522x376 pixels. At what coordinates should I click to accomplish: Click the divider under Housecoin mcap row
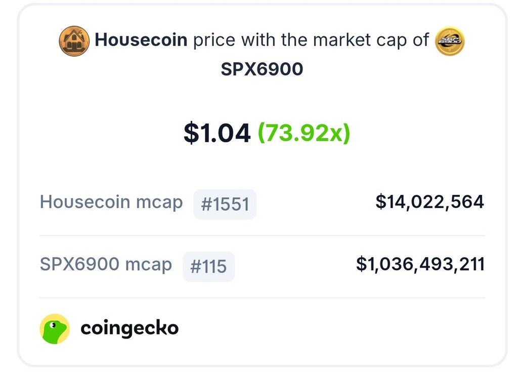[262, 235]
